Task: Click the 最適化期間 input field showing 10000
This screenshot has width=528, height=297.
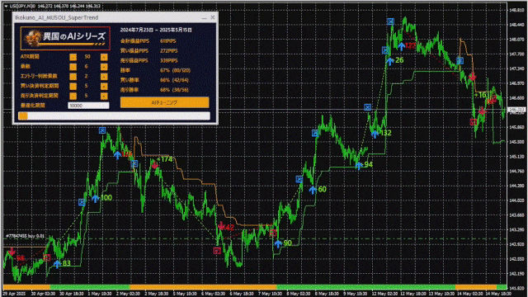Action: pos(88,106)
